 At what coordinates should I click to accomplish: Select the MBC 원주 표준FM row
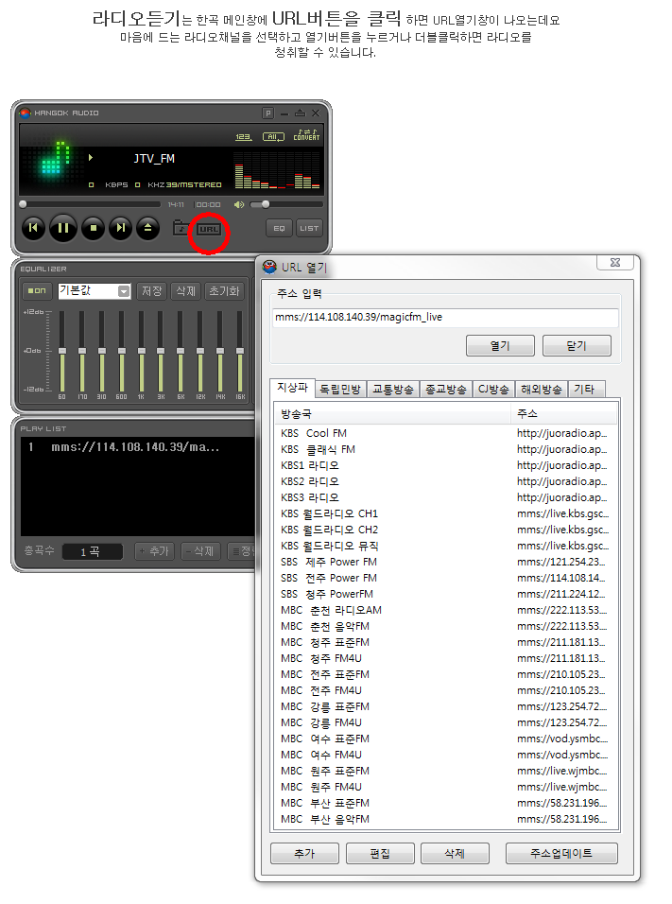tap(446, 771)
